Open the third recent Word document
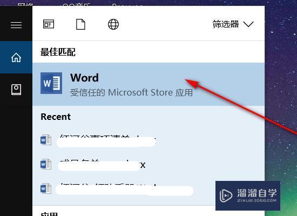Screen dimensions: 297x216 148,188
